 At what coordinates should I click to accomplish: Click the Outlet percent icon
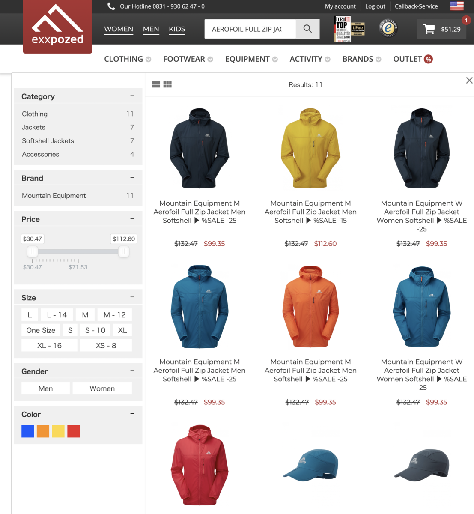pos(428,59)
